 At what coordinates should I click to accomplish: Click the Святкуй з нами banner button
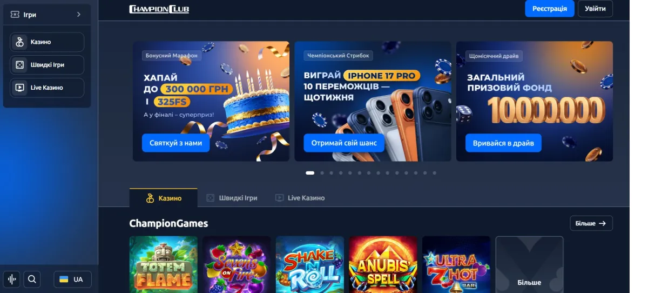click(x=176, y=143)
